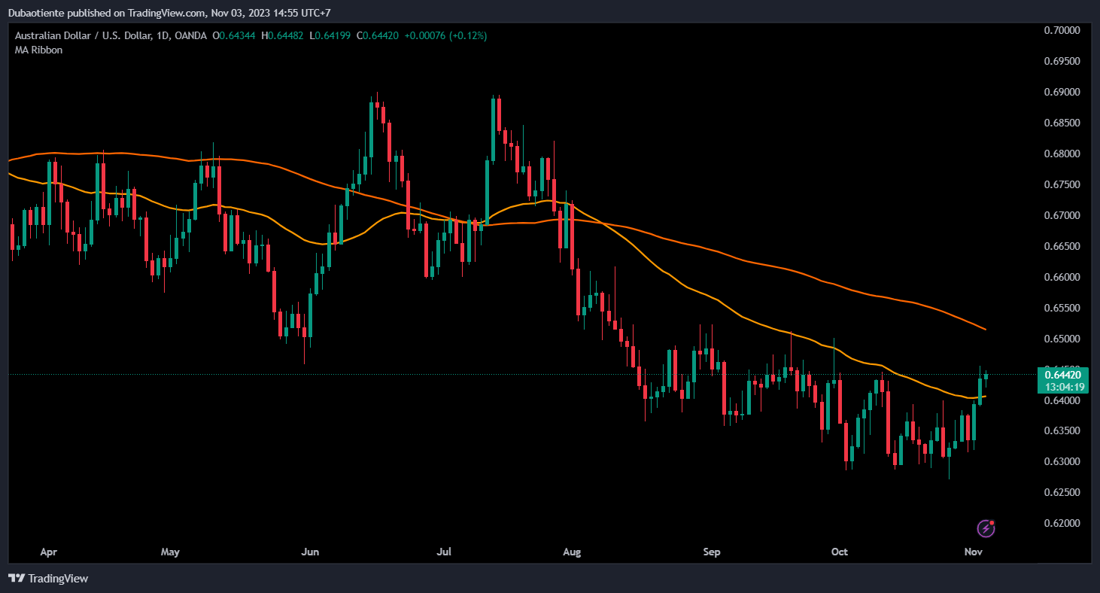1100x593 pixels.
Task: Click the Jul label on time axis
Action: pos(444,552)
